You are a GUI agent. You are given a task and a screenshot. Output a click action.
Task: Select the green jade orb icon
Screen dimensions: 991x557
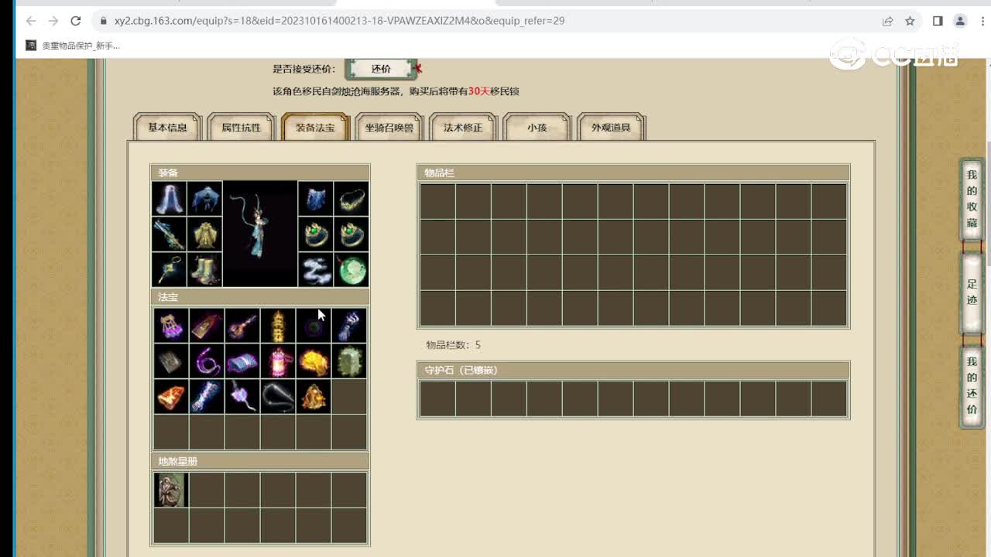point(351,270)
